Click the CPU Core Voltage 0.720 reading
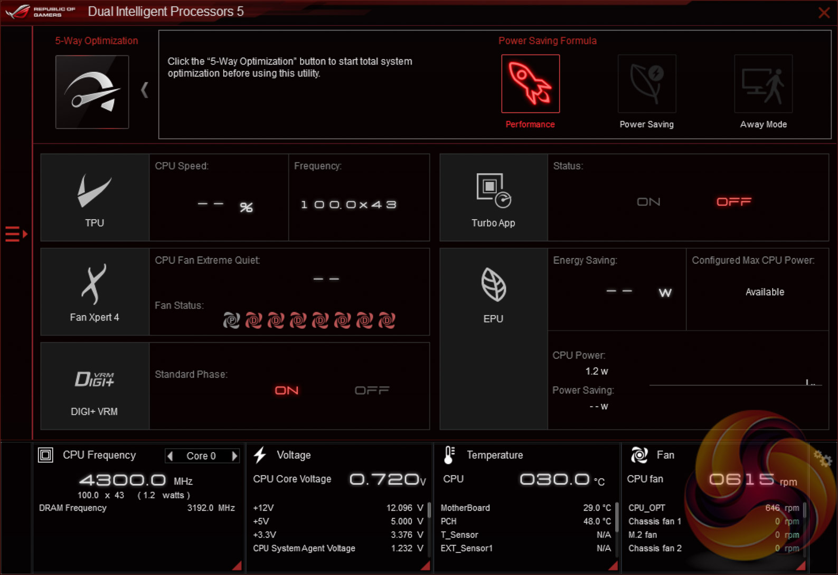The image size is (838, 575). pyautogui.click(x=387, y=479)
